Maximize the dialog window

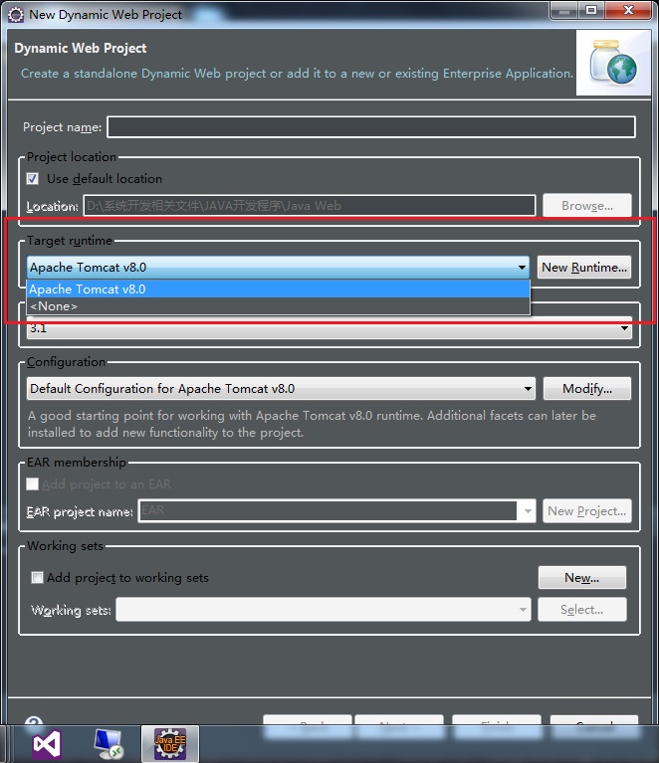tap(591, 10)
